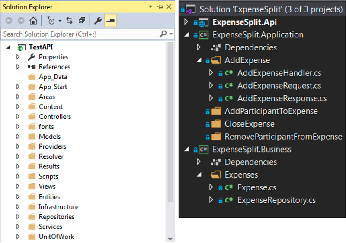This screenshot has height=243, width=346.
Task: Close the Solution Explorer panel
Action: (169, 7)
